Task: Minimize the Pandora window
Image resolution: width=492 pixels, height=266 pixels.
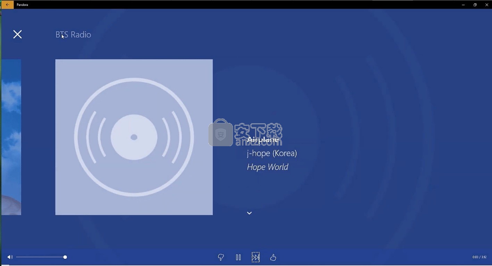Action: [463, 5]
